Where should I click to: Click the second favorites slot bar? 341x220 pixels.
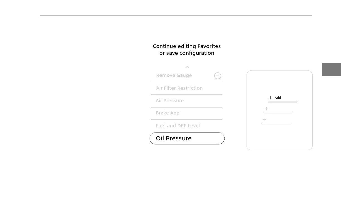[x=278, y=113]
